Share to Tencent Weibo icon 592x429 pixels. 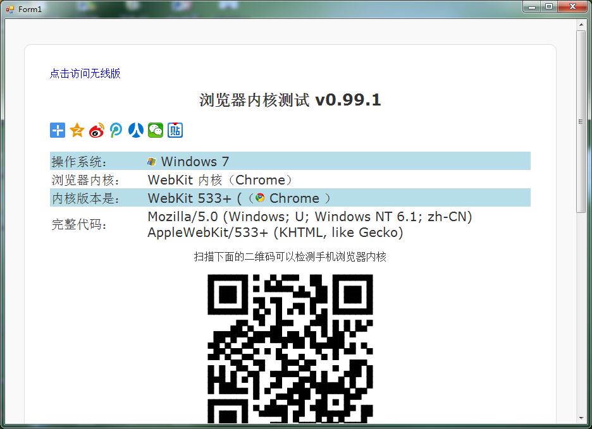click(x=116, y=130)
